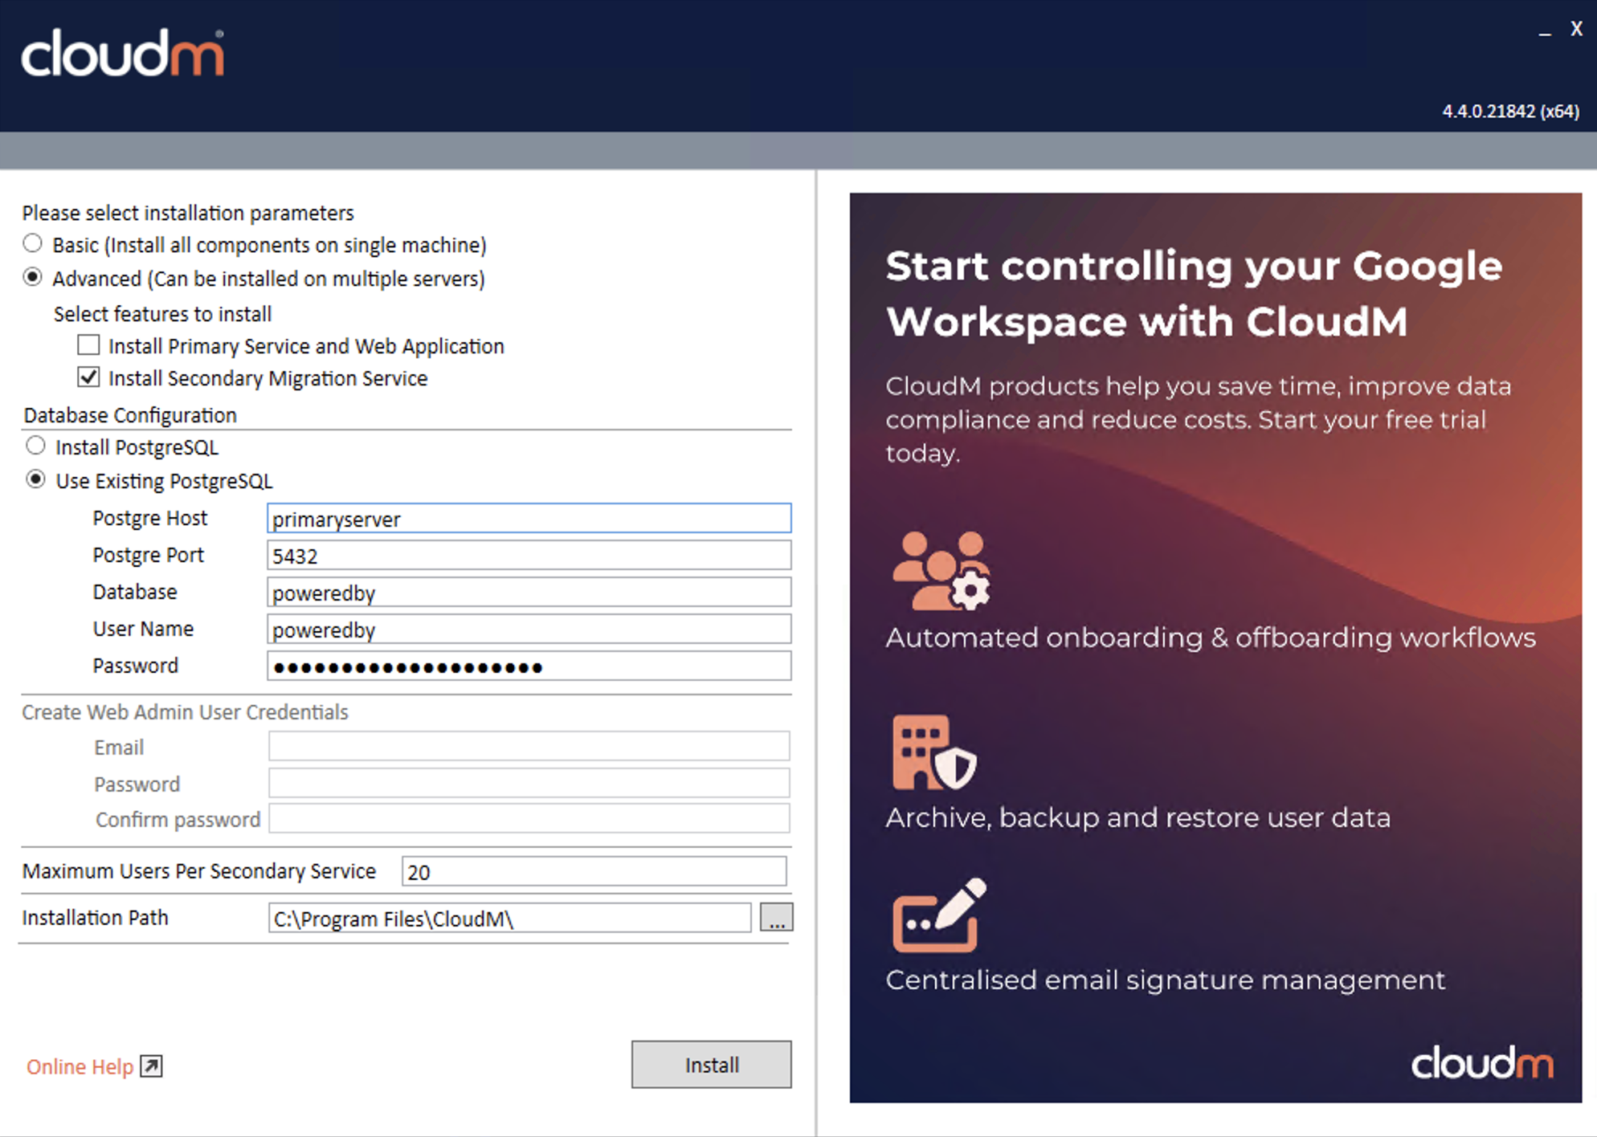
Task: Click the Installation Path field
Action: (509, 918)
